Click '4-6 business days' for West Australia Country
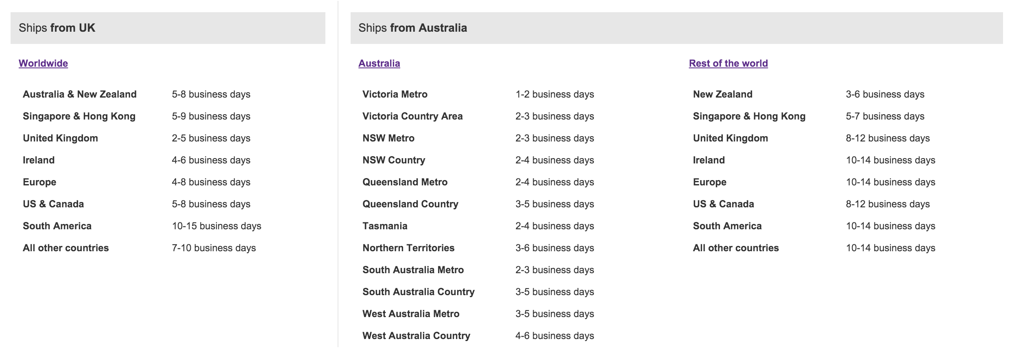Image resolution: width=1025 pixels, height=361 pixels. pyautogui.click(x=555, y=336)
